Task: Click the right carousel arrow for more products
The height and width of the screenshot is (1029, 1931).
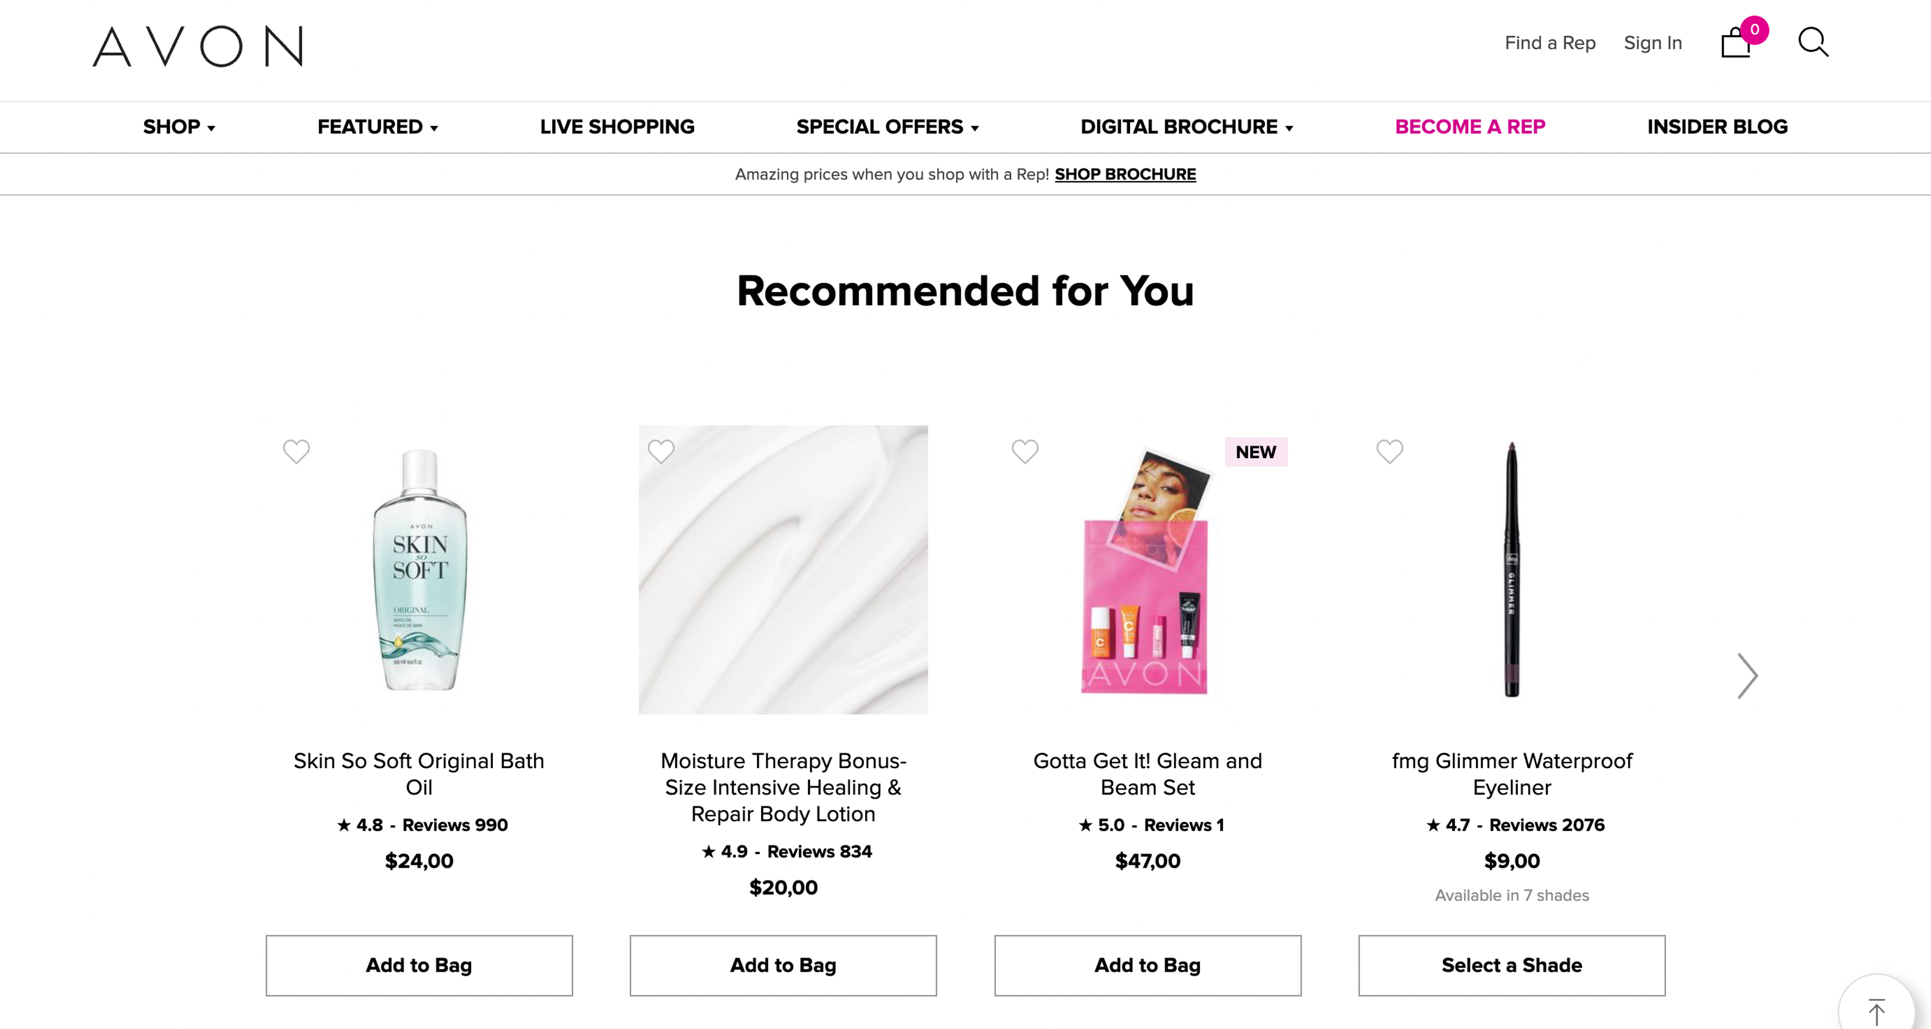Action: pos(1748,676)
